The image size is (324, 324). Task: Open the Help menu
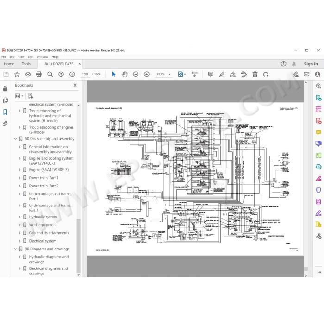pos(55,56)
